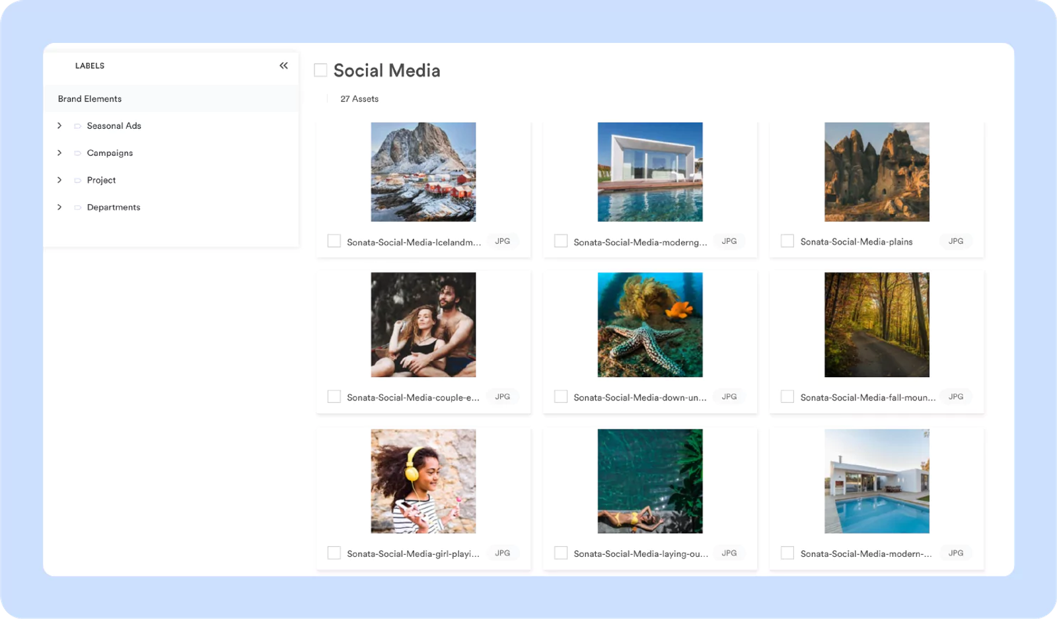Click the 27 Assets count
The width and height of the screenshot is (1057, 619).
[x=359, y=98]
